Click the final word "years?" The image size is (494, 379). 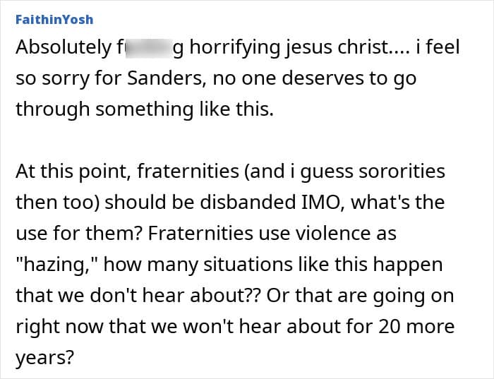[44, 359]
